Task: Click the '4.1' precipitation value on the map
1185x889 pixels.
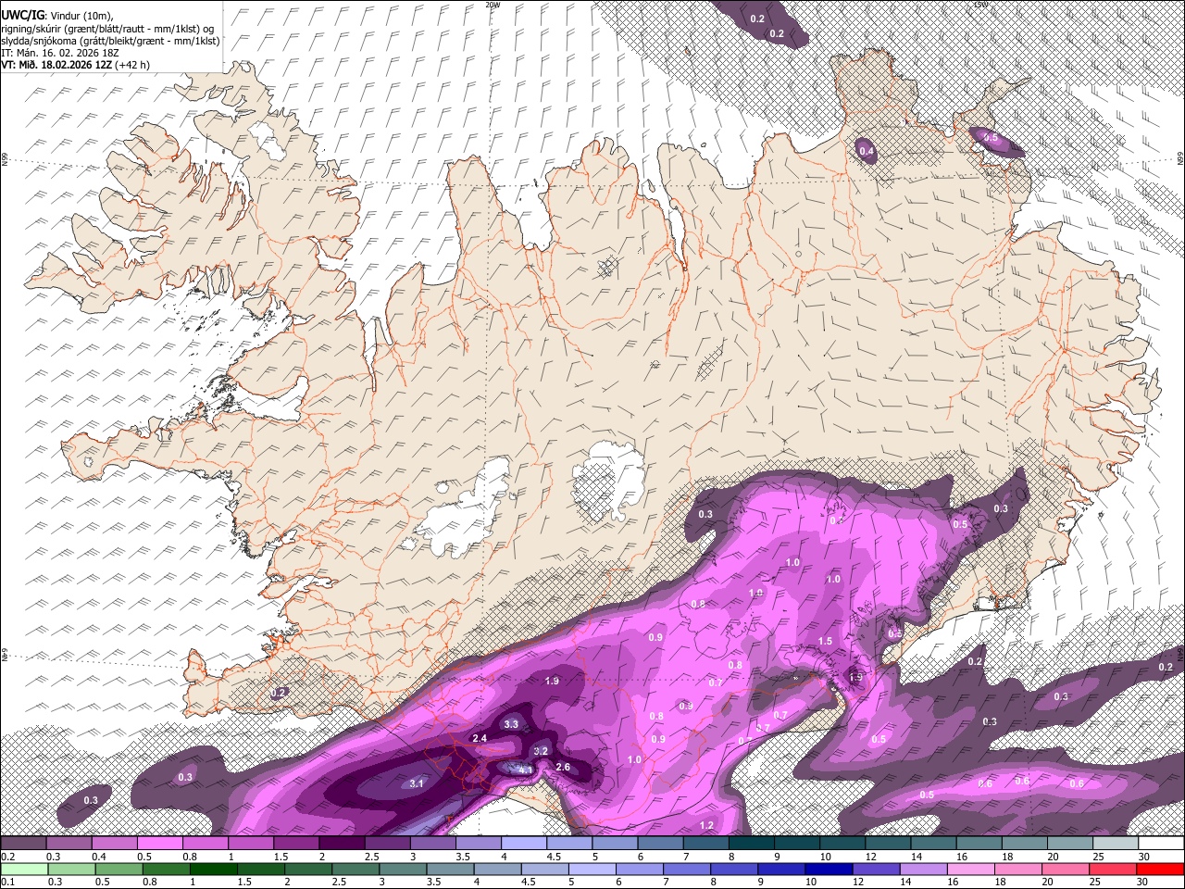Action: [x=524, y=770]
